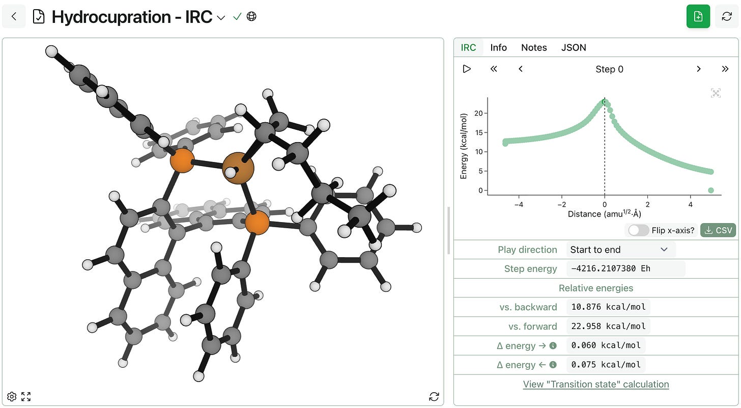Click the Relative energies heading
This screenshot has width=741, height=408.
pos(596,288)
